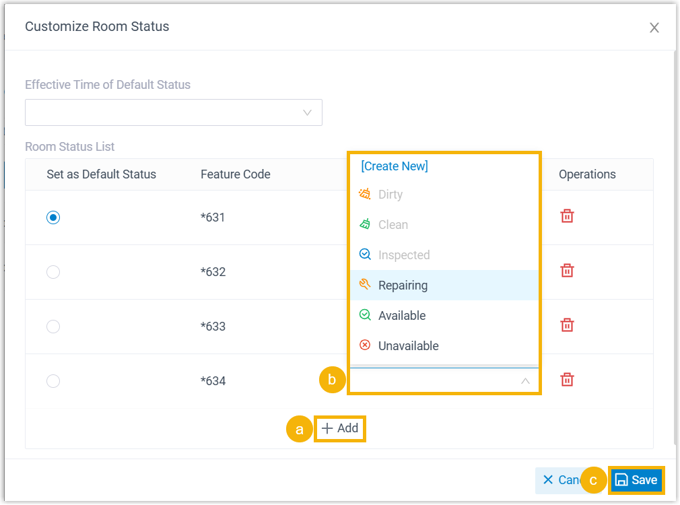The image size is (680, 505).
Task: Collapse the status dropdown in *634 row
Action: coord(525,381)
